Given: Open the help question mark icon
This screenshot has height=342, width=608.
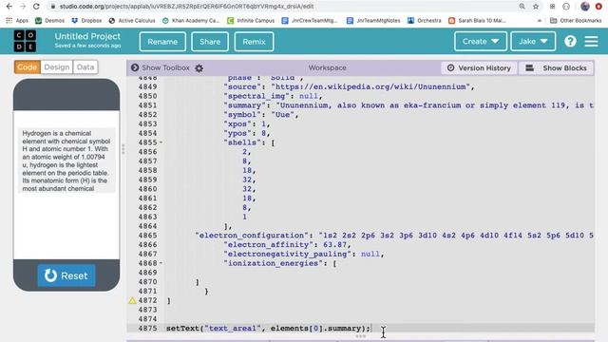Looking at the screenshot, I should point(570,41).
